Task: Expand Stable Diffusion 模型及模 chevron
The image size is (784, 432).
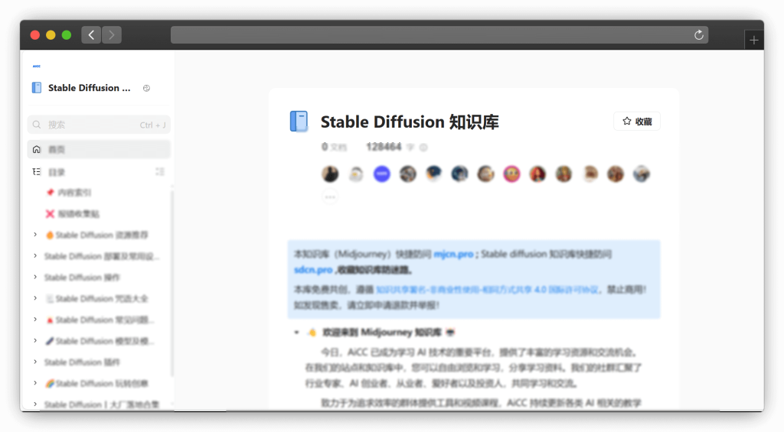Action: pyautogui.click(x=35, y=341)
